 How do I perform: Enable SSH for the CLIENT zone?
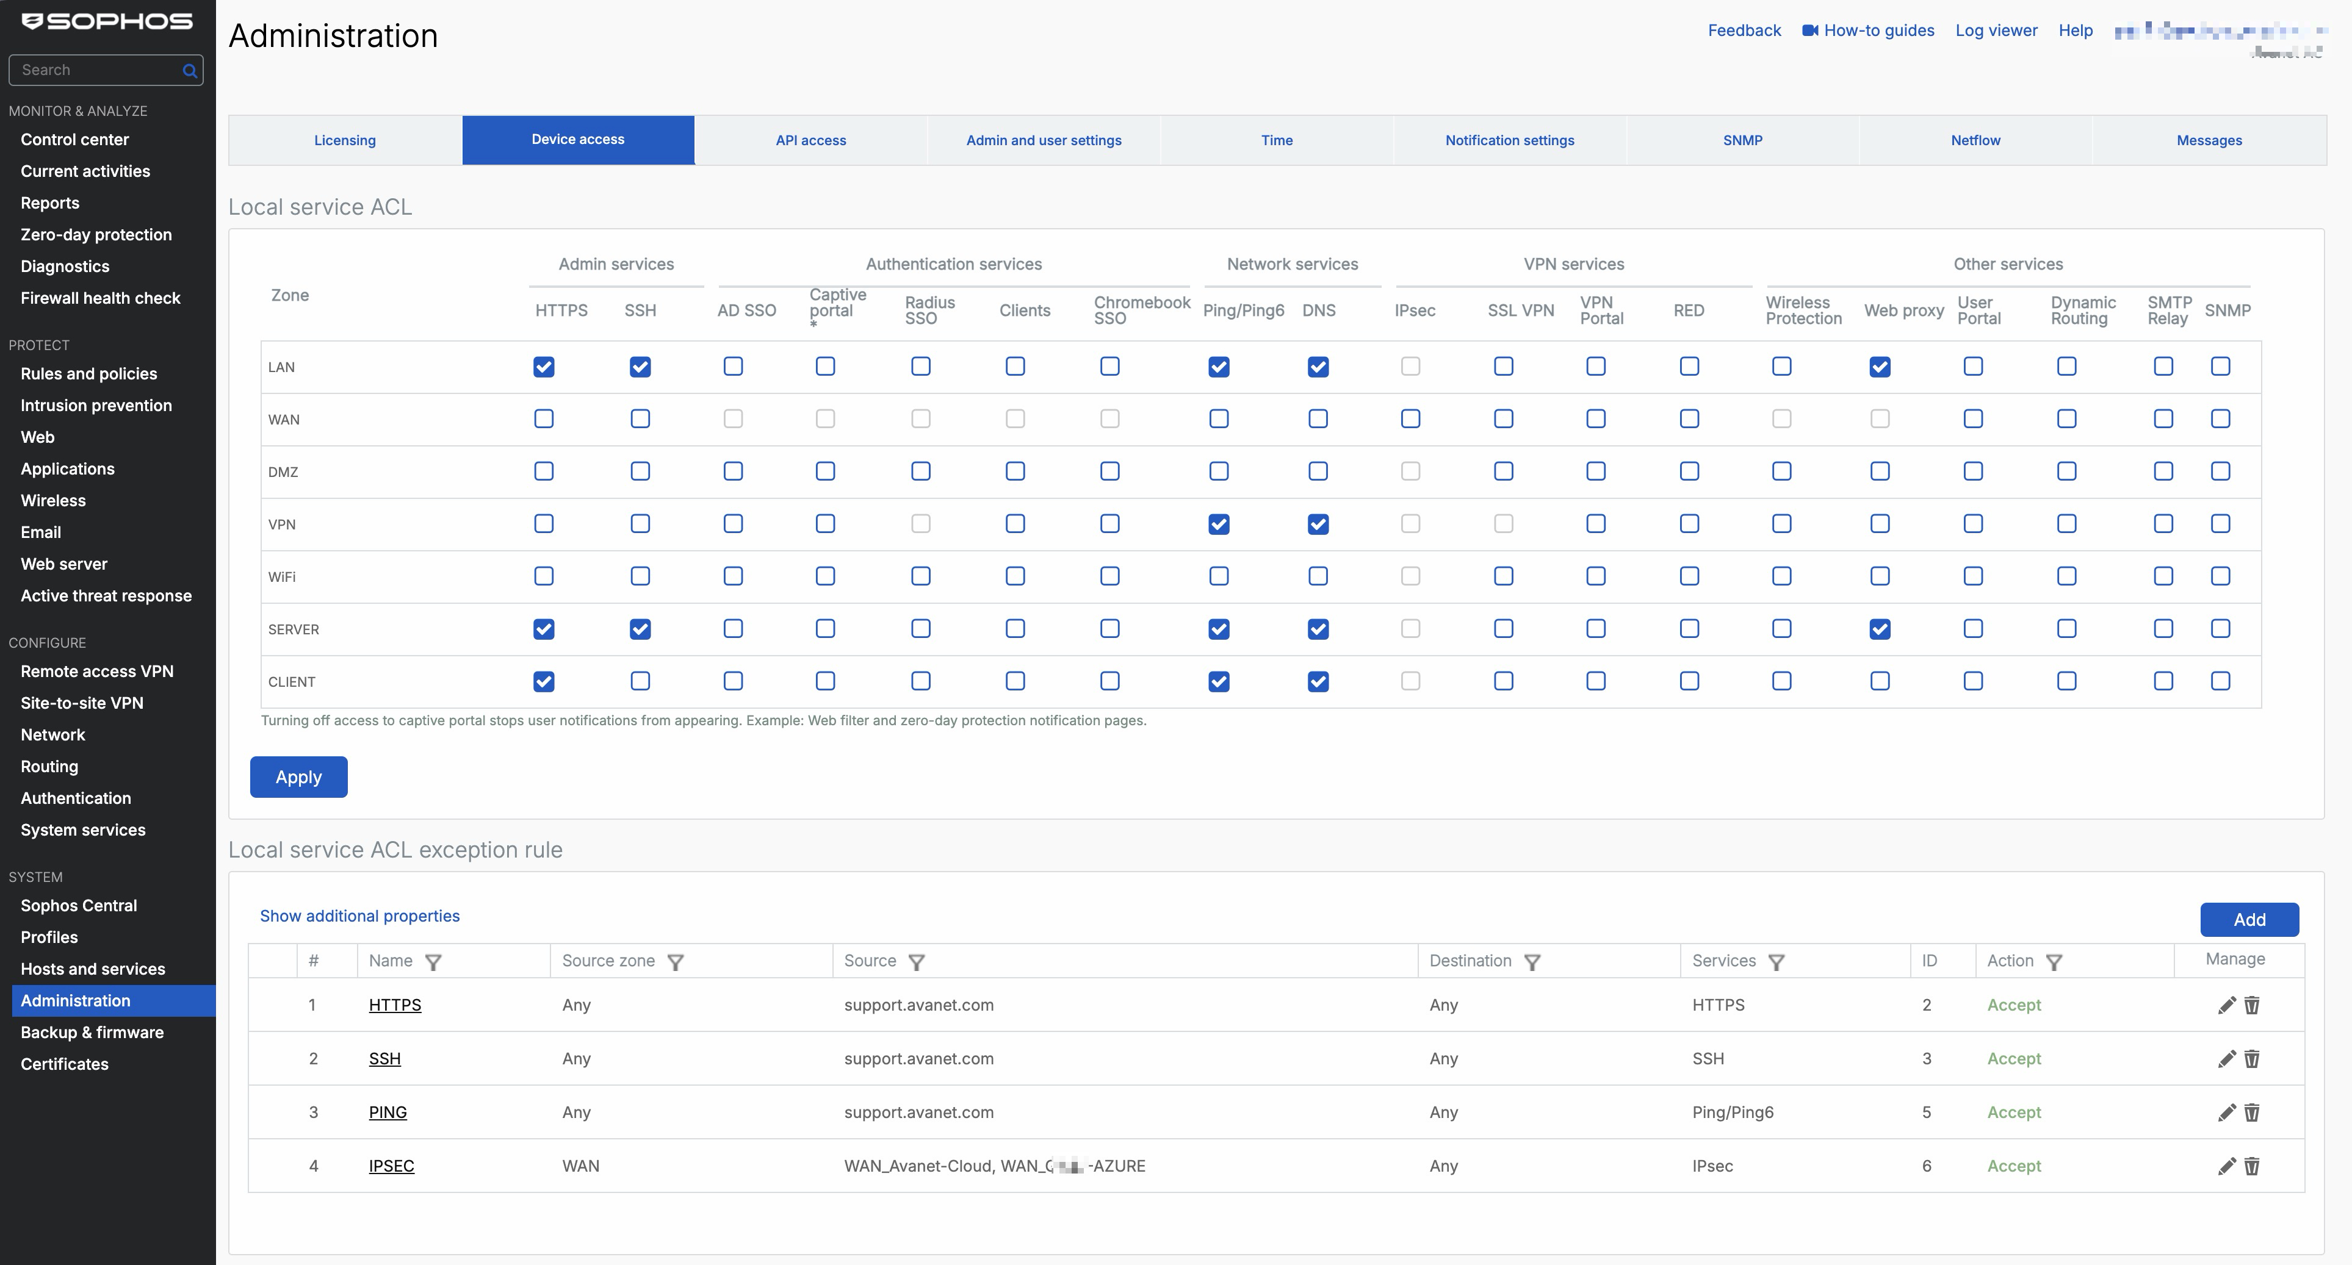click(x=640, y=682)
